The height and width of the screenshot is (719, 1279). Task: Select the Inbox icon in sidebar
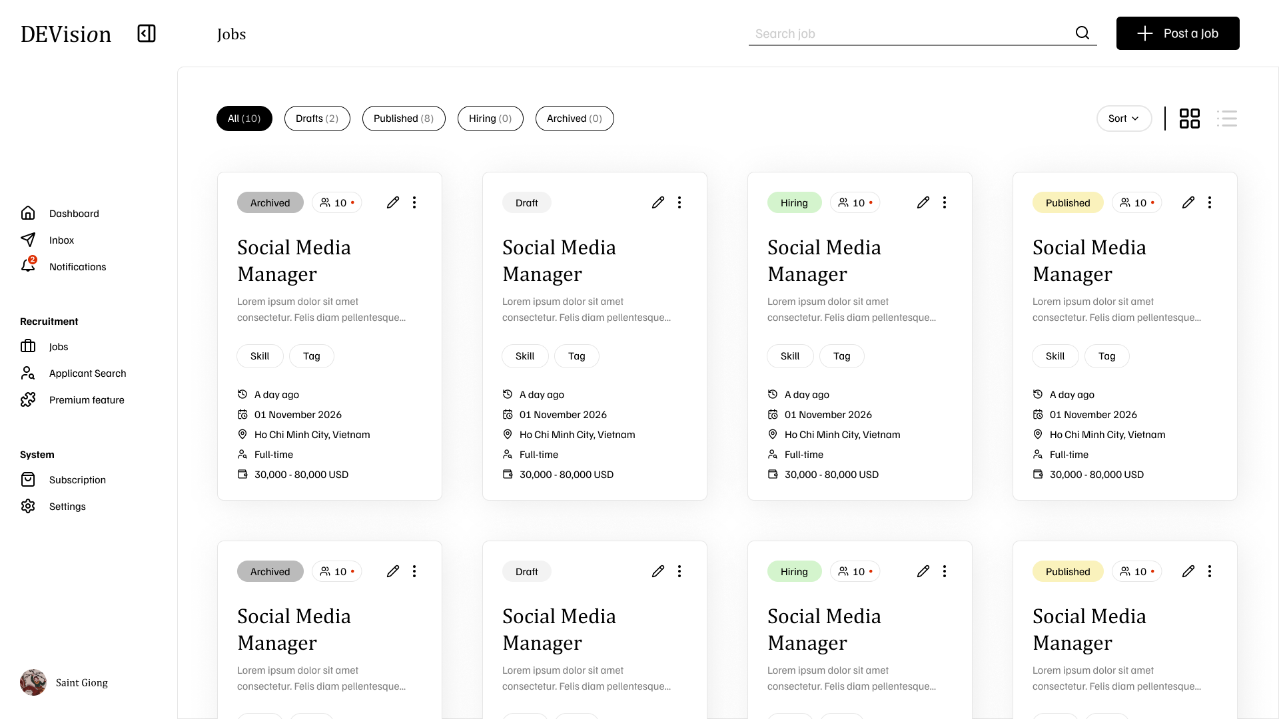coord(27,240)
